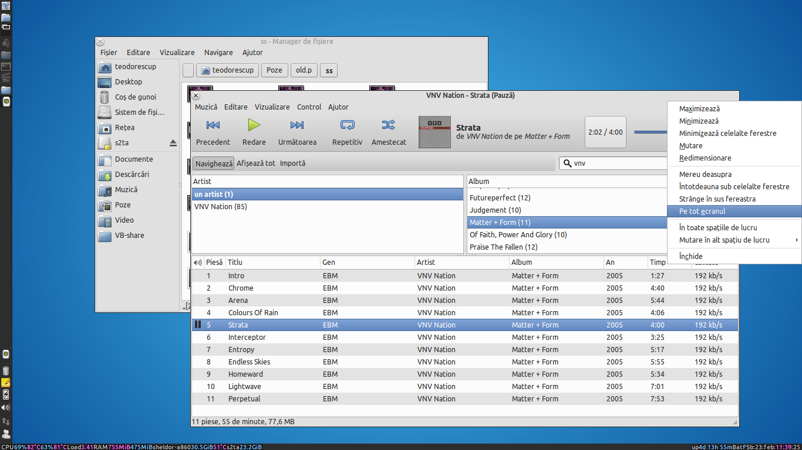The width and height of the screenshot is (802, 450).
Task: Open Muzică menu in player
Action: pos(206,107)
